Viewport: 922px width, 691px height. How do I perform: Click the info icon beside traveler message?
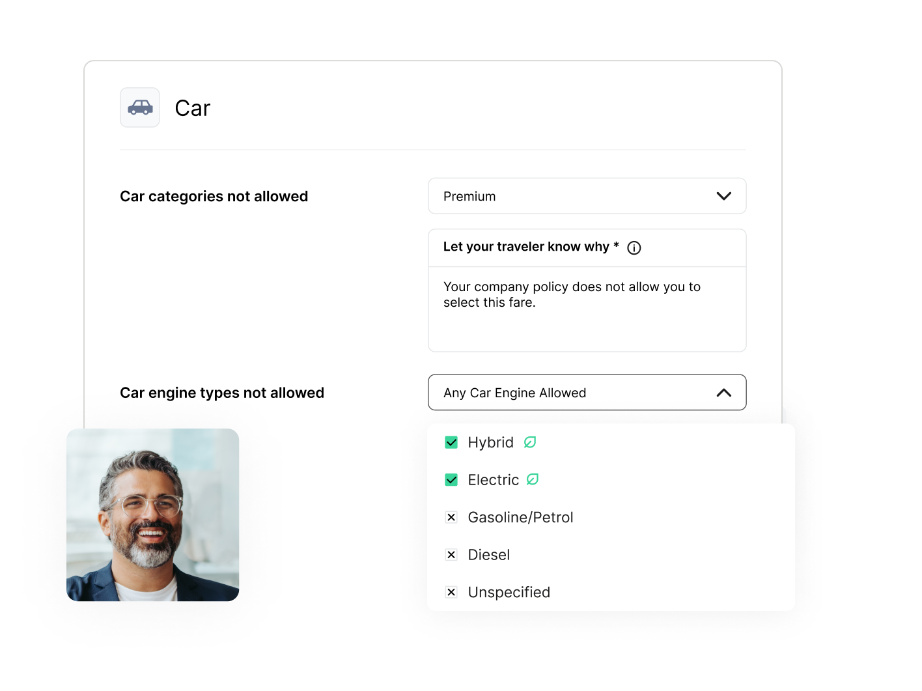click(634, 247)
